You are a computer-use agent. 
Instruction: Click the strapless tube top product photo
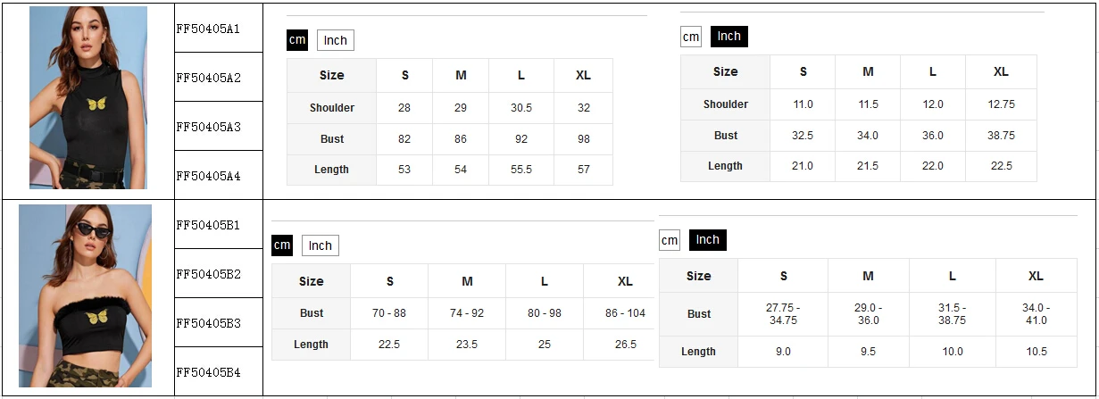click(86, 295)
